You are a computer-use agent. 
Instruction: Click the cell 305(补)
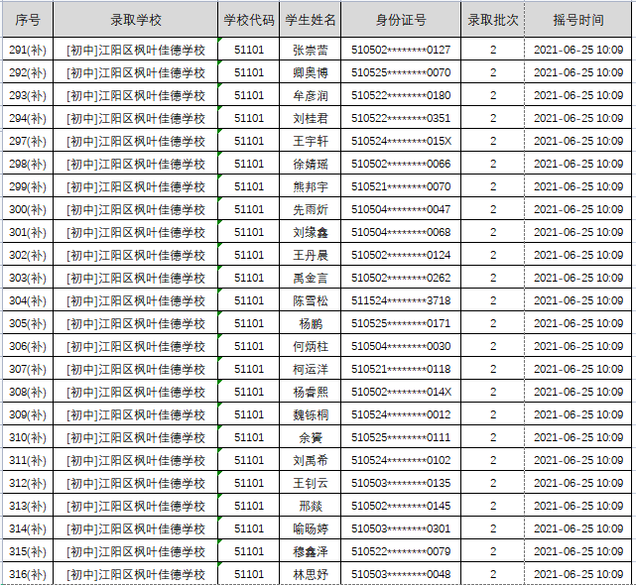tap(28, 323)
